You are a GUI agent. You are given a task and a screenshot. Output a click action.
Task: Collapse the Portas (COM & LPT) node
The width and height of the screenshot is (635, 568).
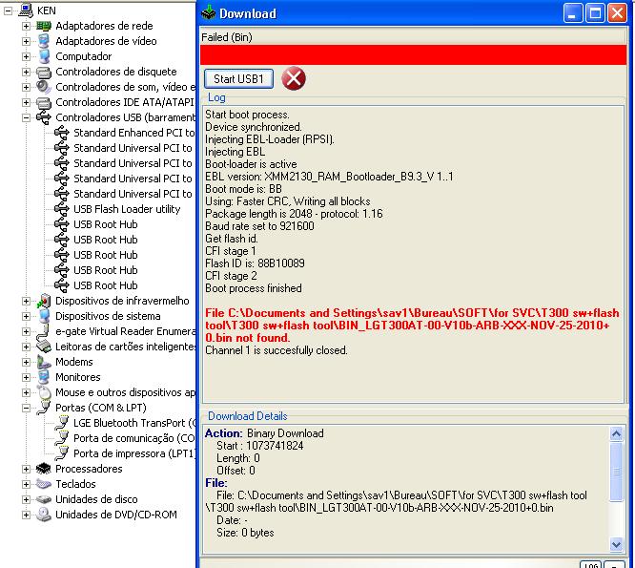pos(27,408)
